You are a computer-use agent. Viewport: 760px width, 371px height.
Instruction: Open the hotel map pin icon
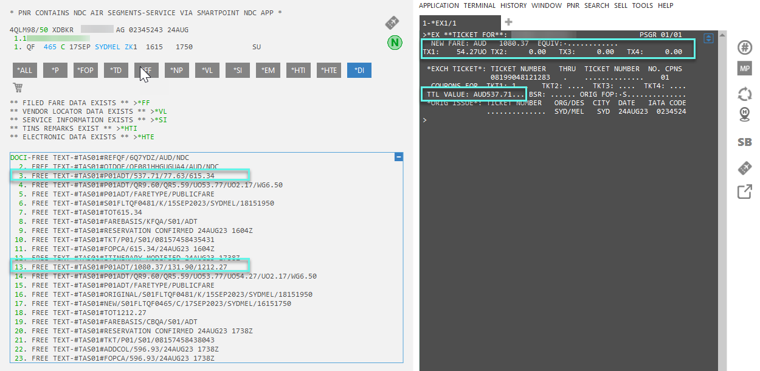pos(745,116)
